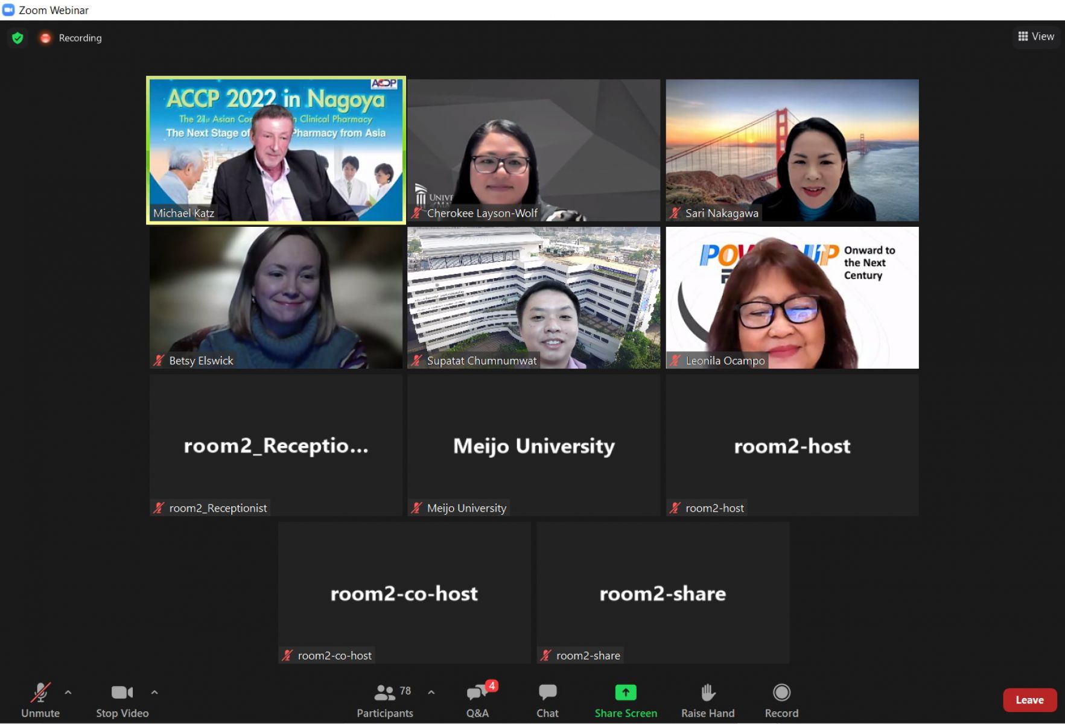Viewport: 1065px width, 724px height.
Task: Click the Sari Nakagawa name label
Action: 722,213
